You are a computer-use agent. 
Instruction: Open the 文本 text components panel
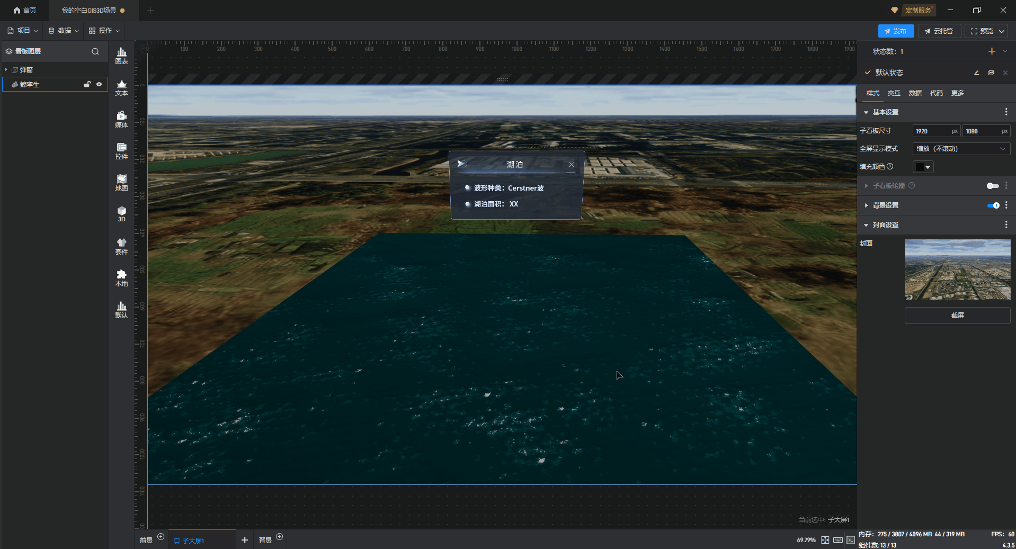coord(121,87)
